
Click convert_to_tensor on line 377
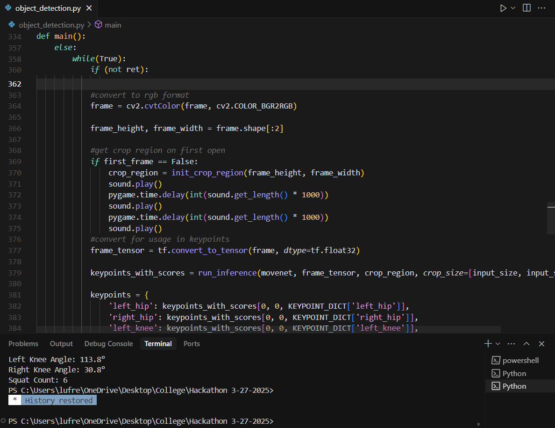tap(210, 251)
